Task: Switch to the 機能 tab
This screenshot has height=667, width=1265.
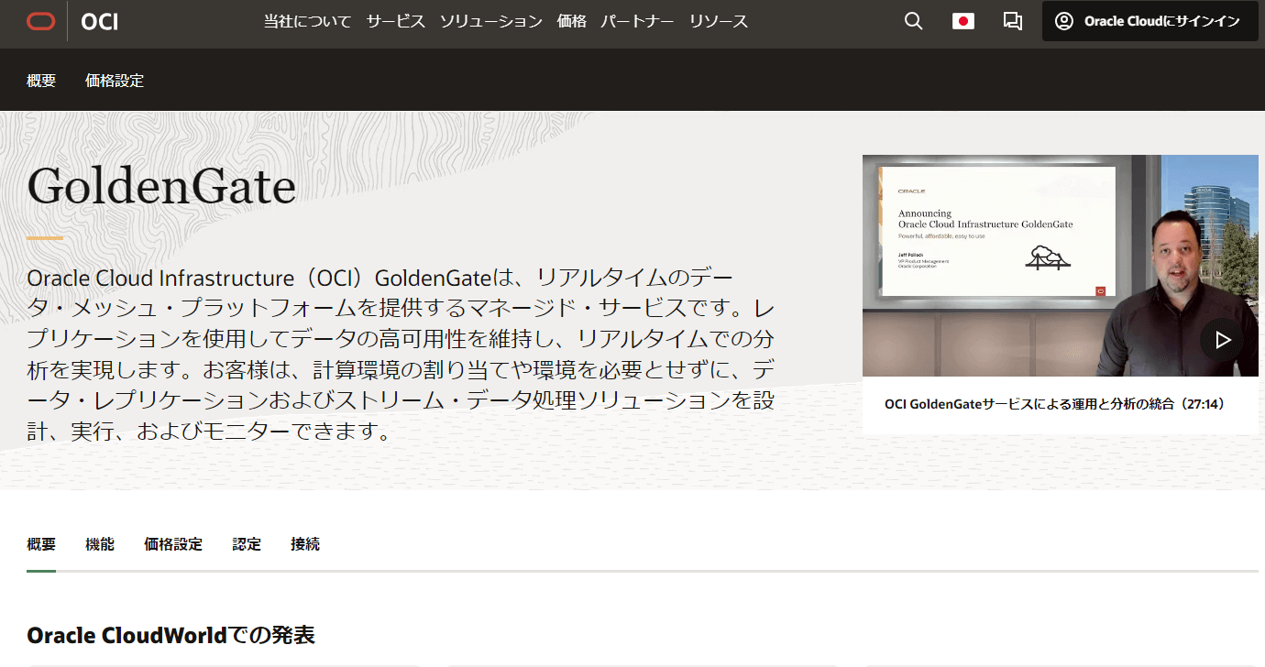Action: 100,544
